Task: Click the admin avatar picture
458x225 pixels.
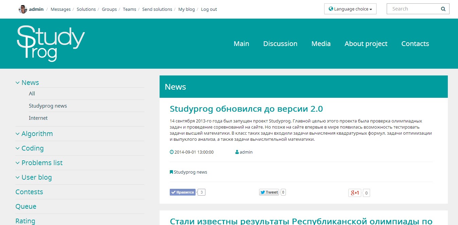Action: pyautogui.click(x=23, y=9)
